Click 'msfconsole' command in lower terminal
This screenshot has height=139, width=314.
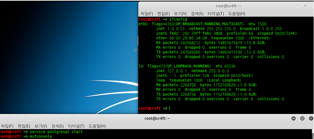41,137
